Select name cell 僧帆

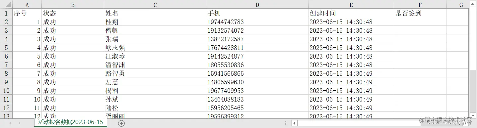(155, 30)
